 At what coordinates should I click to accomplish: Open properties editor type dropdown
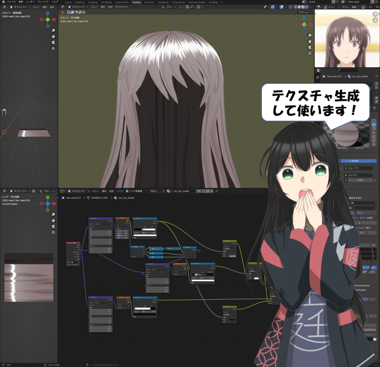320,70
